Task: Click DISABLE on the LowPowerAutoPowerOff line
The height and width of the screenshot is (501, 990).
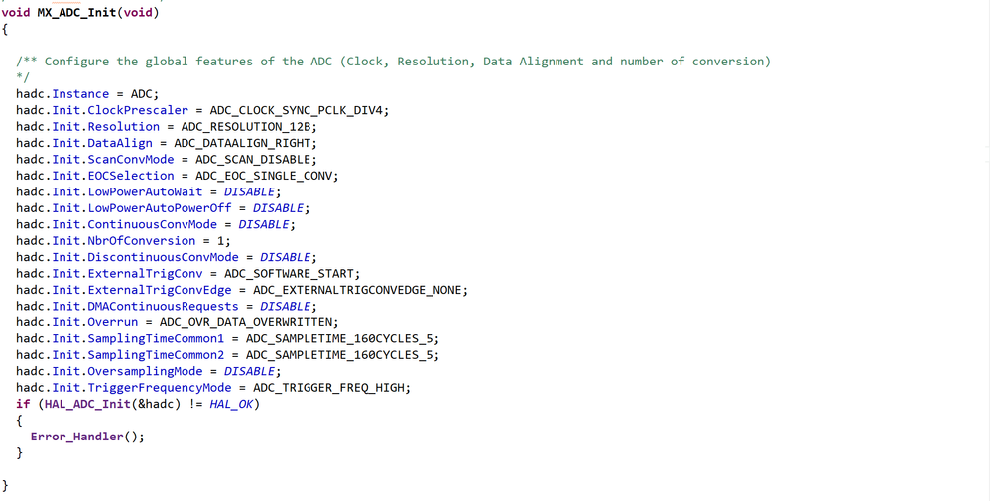Action: click(x=278, y=208)
